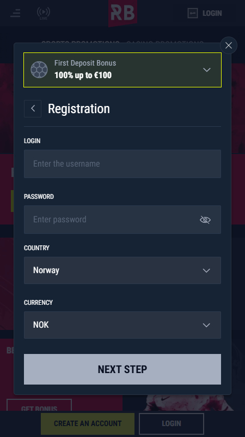Click the NEXT STEP button
This screenshot has width=245, height=437.
(x=122, y=369)
